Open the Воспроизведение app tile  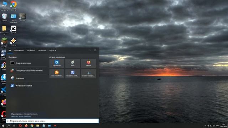[89, 74]
